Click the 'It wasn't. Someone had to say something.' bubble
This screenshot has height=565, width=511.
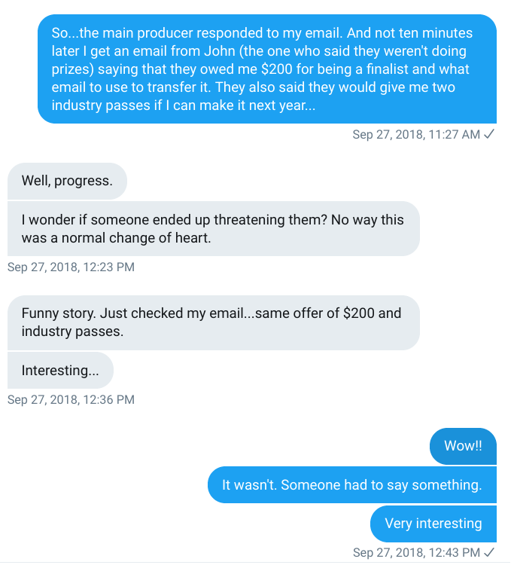[352, 485]
